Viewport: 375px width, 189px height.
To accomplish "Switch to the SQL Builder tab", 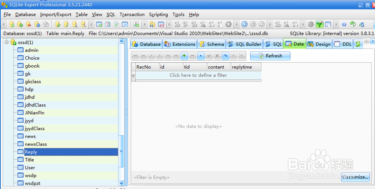I will pos(244,44).
